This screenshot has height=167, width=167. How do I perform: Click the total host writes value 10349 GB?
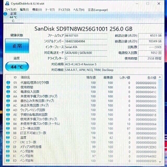150,41
